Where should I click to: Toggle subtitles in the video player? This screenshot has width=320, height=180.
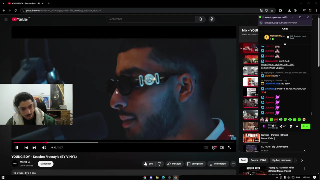pos(205,148)
